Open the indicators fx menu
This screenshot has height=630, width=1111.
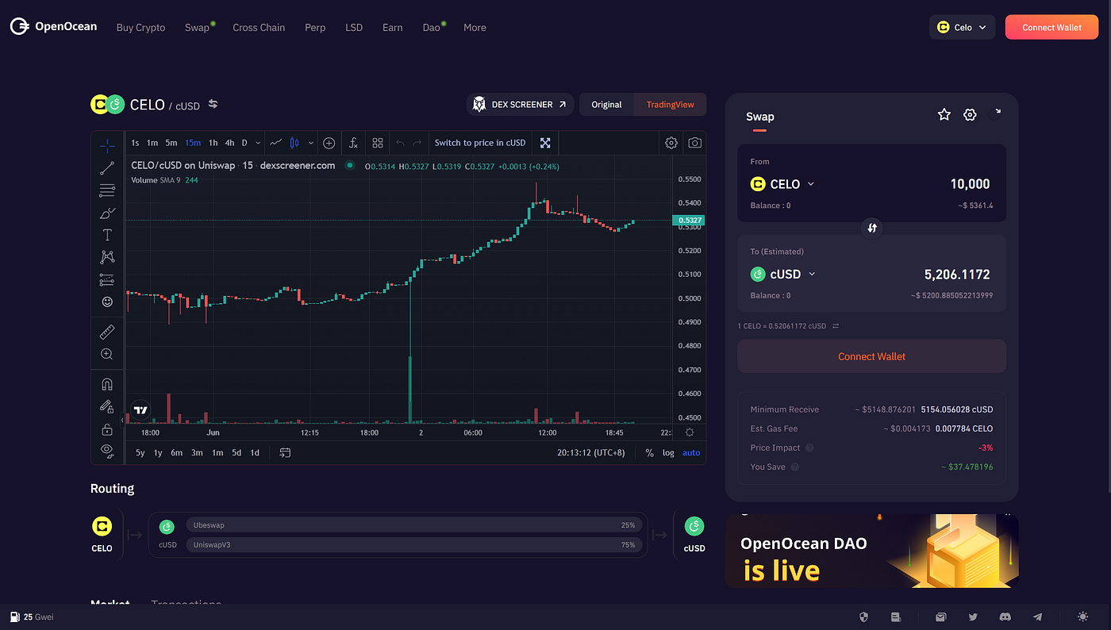pyautogui.click(x=354, y=143)
